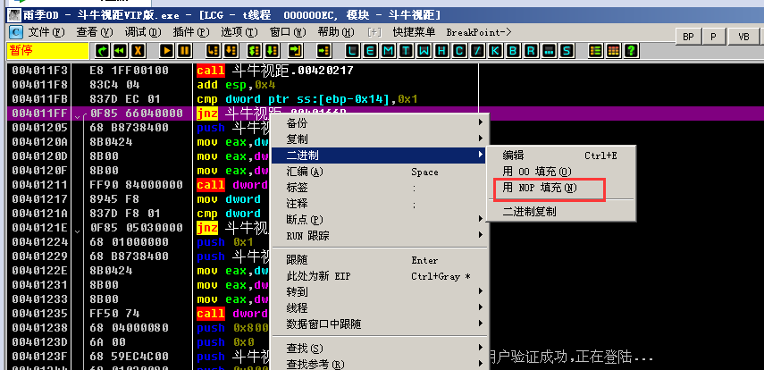Choose 标签 from the context menu
The image size is (764, 370).
pyautogui.click(x=379, y=188)
